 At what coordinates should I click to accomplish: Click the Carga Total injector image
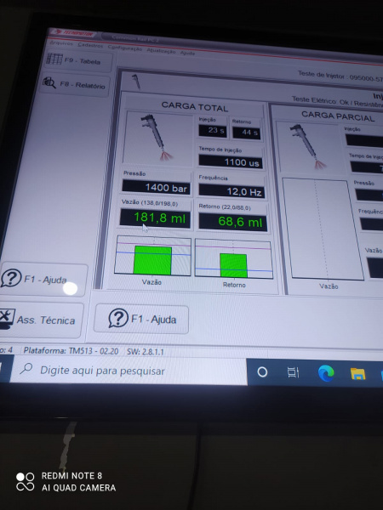[x=158, y=138]
